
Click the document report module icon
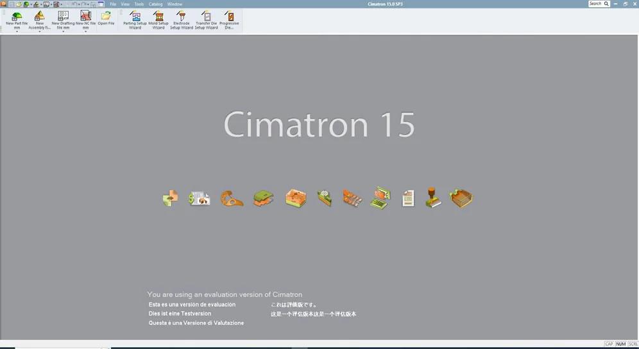pyautogui.click(x=408, y=198)
